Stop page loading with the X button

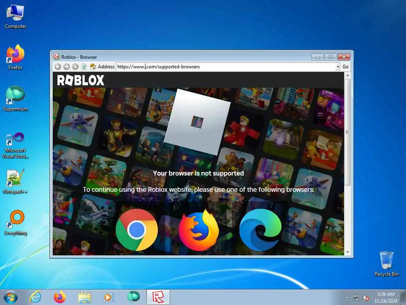(x=75, y=67)
